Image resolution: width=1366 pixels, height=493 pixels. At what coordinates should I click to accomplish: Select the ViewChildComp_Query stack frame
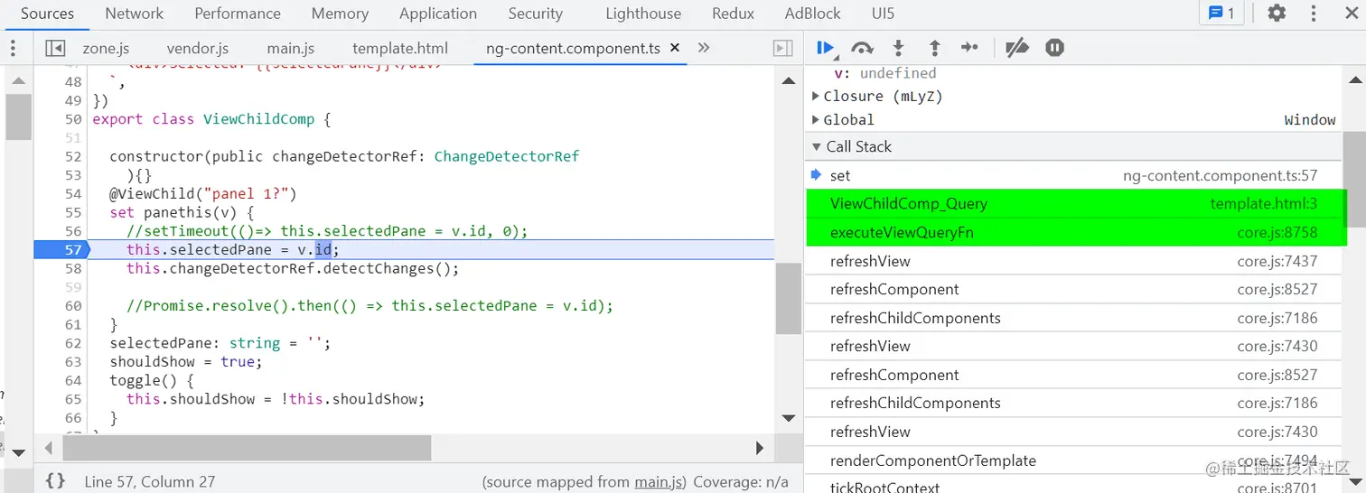pyautogui.click(x=1074, y=204)
